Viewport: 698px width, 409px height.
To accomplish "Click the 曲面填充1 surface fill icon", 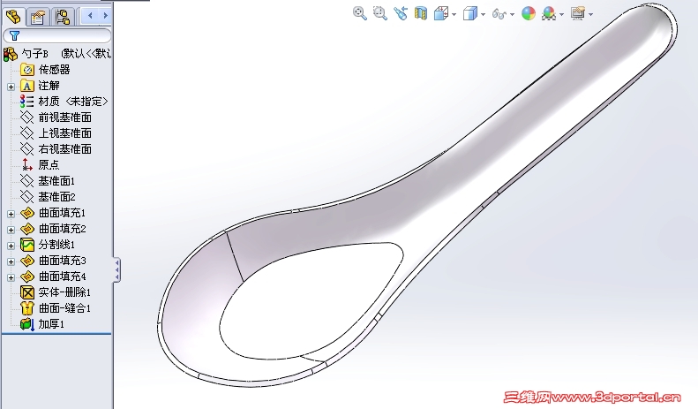I will pyautogui.click(x=27, y=213).
